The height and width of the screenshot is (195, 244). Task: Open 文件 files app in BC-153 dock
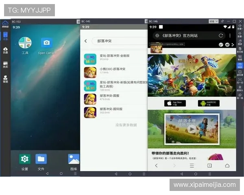41,162
